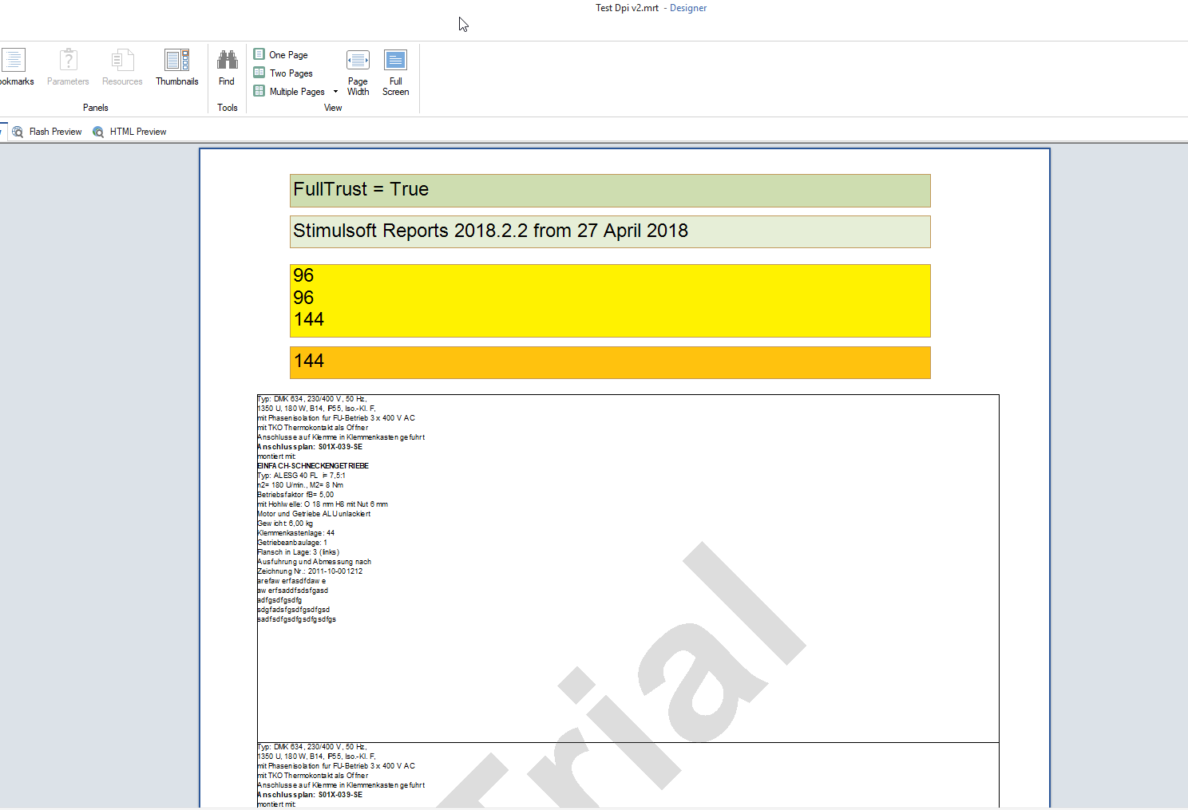The width and height of the screenshot is (1188, 810).
Task: Click the 'Betriebsfaktor fB= 5,00' line
Action: tap(295, 495)
